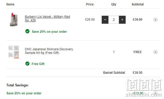The height and width of the screenshot is (99, 164).
Task: Click the Qty column header
Action: click(114, 4)
